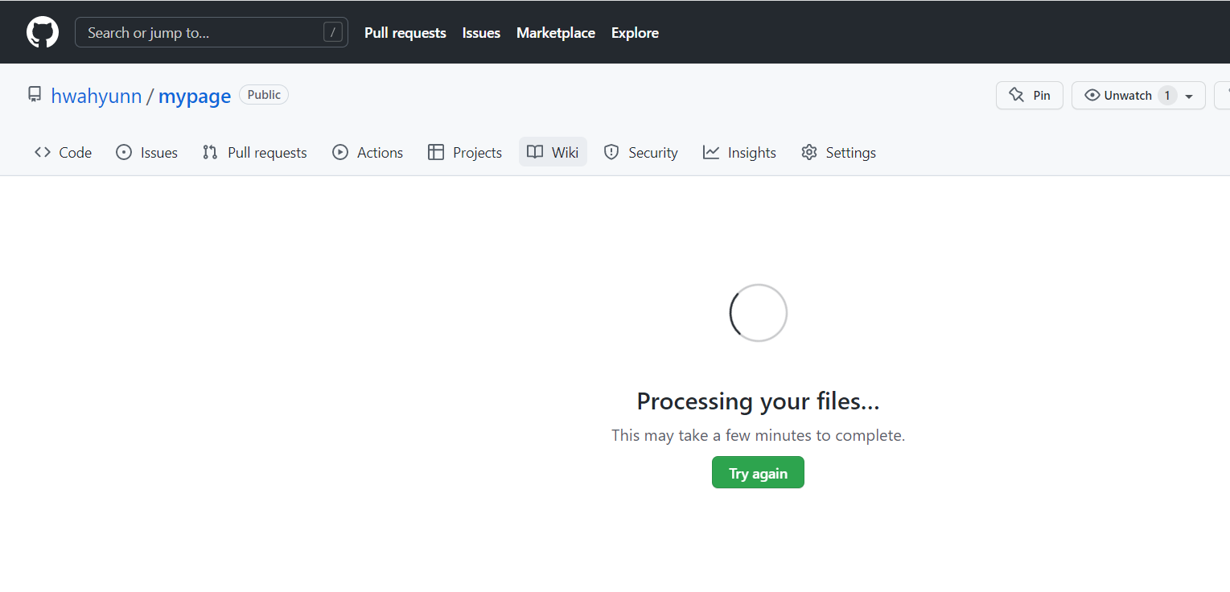Pin this repository with the Pin button
Screen dimensions: 1230x592
[x=1029, y=96]
